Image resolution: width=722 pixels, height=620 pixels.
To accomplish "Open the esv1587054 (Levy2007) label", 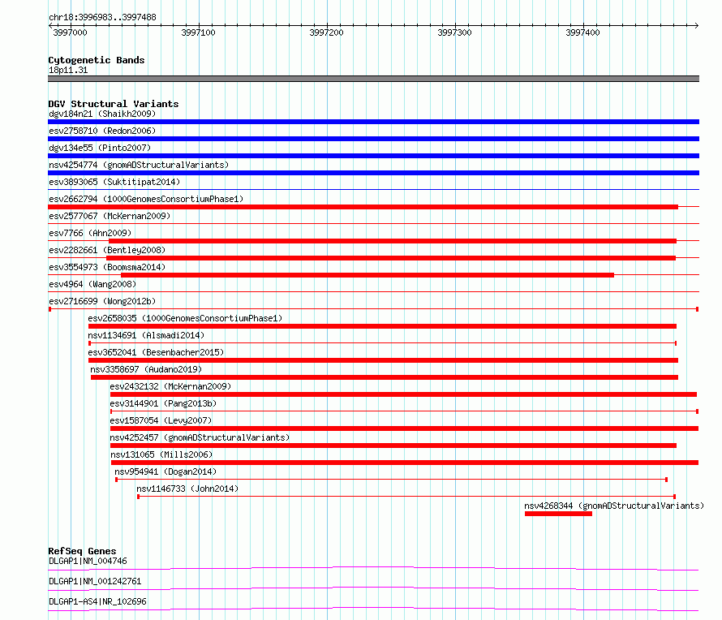I will tap(161, 420).
